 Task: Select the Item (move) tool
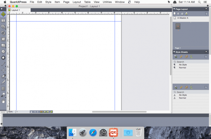pos(3,14)
